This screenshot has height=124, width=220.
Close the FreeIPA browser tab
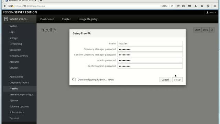pyautogui.click(x=36, y=1)
